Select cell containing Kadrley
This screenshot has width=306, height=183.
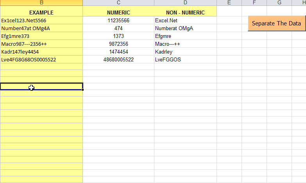(185, 52)
